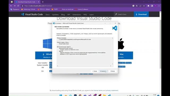Screen dimensions: 170x96
Task: Open the PT-21-1 GitLab bookmark
Action: pos(44,9)
